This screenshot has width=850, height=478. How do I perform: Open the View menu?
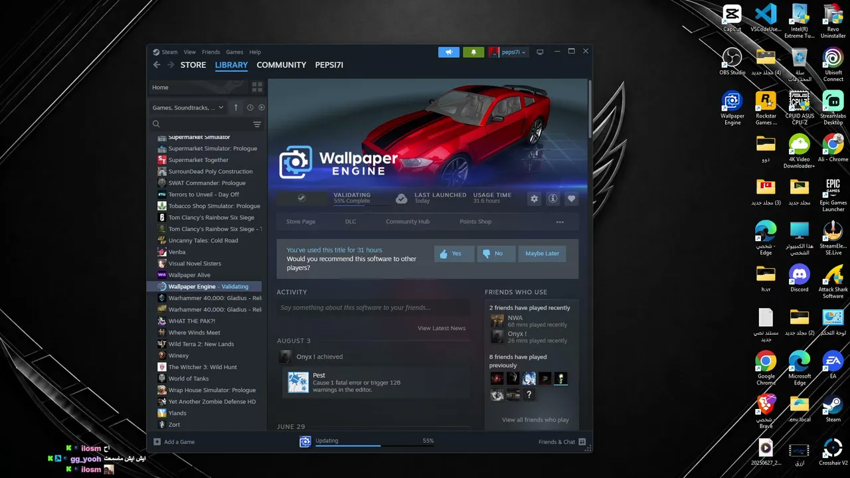click(x=190, y=52)
